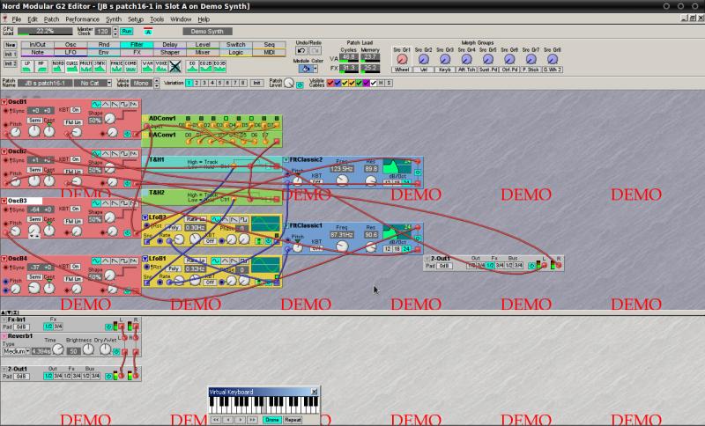Select sine waveform on OscB4

96,261
